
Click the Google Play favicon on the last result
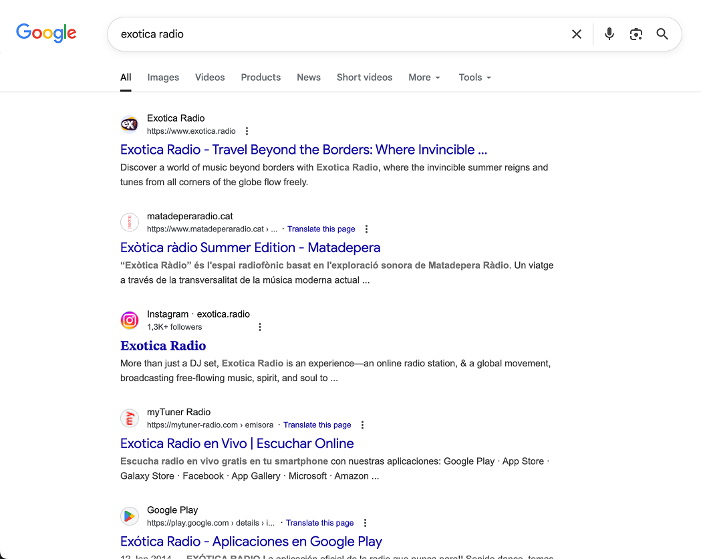(129, 516)
